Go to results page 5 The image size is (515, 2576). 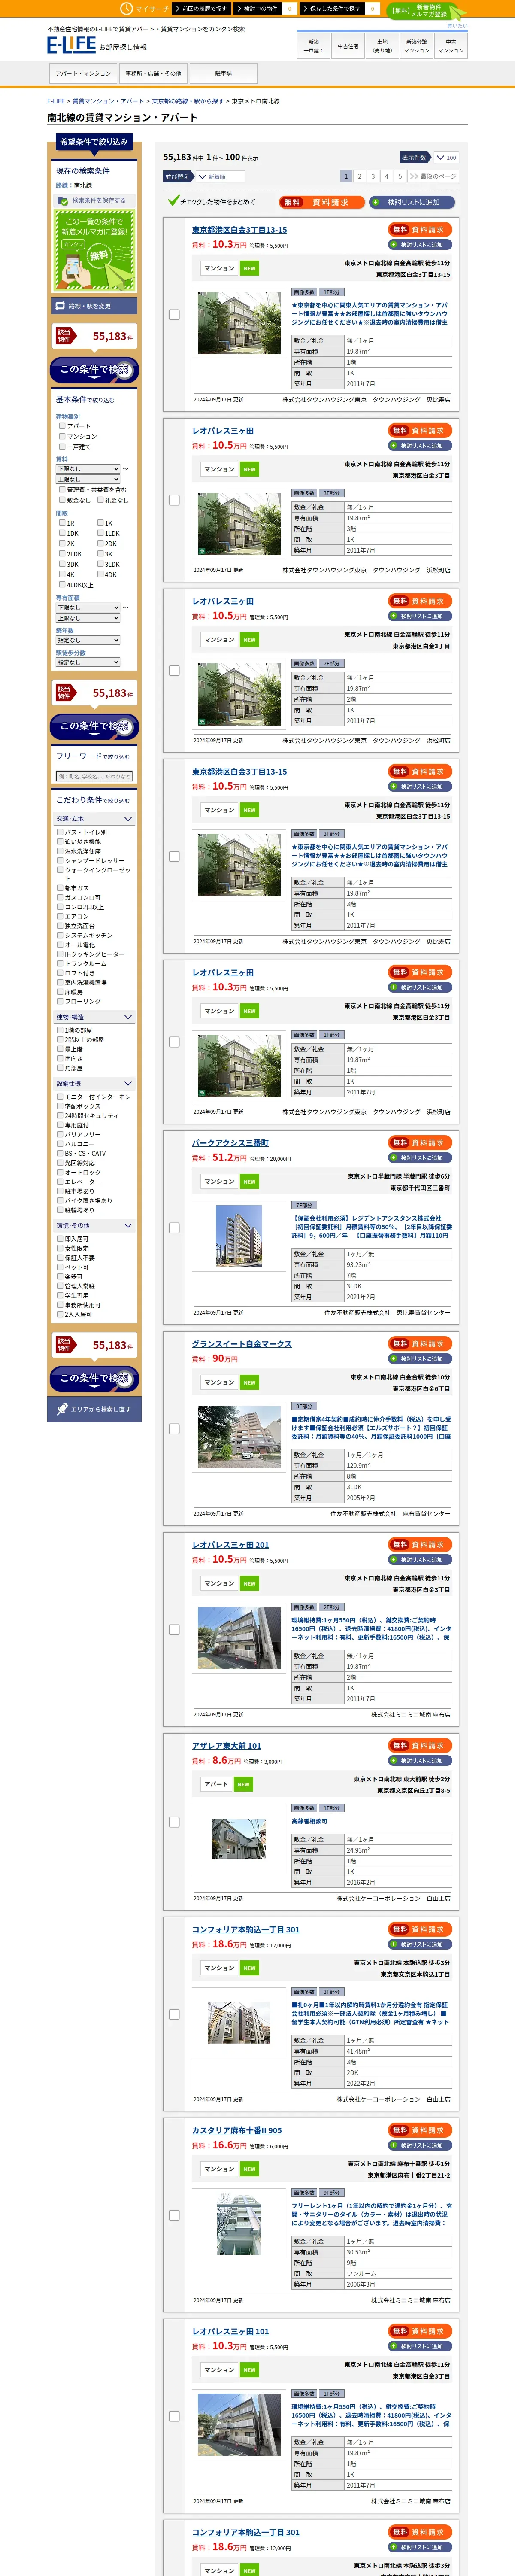coord(400,176)
